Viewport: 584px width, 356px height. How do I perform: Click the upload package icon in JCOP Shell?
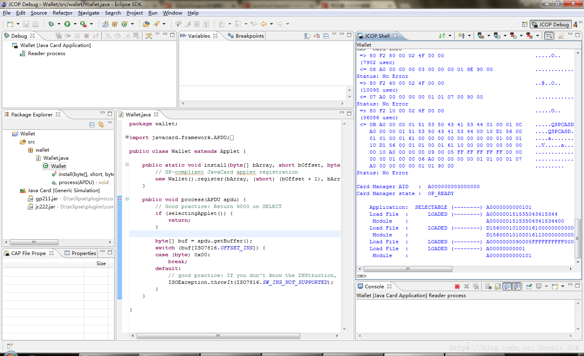481,36
